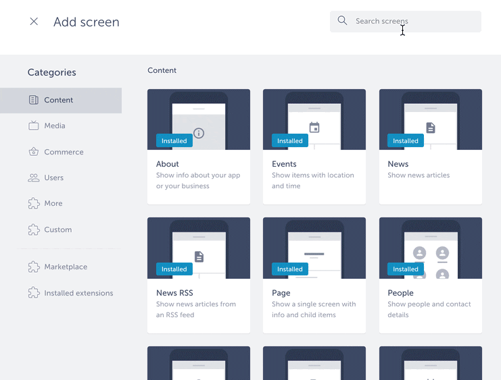Select the News RSS screen title
This screenshot has width=501, height=380.
click(175, 293)
